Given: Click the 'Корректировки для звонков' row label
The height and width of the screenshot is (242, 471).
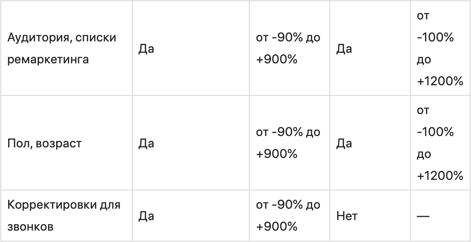Looking at the screenshot, I should click(x=64, y=216).
